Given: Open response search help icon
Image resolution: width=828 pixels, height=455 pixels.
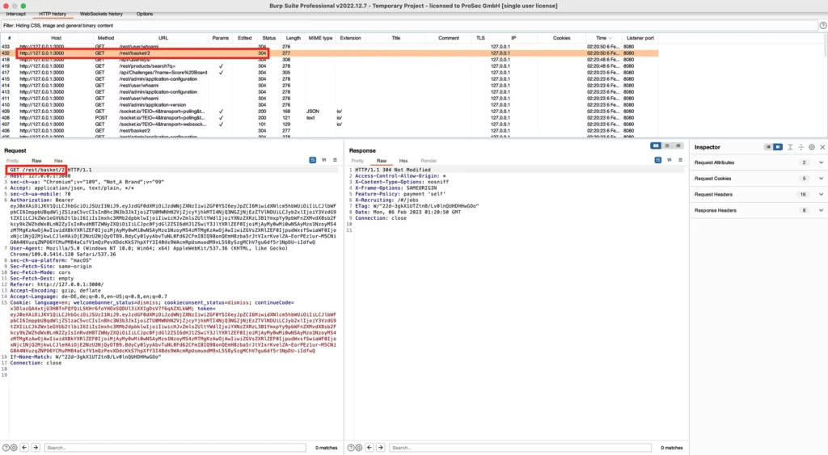Looking at the screenshot, I should click(x=351, y=448).
